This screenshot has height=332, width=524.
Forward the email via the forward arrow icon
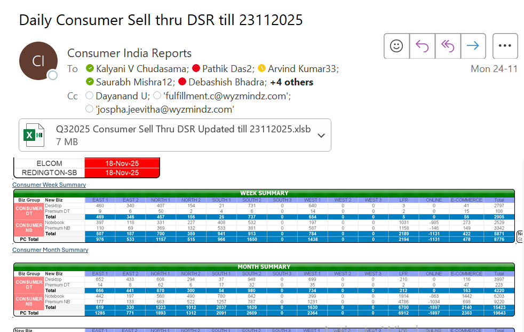click(473, 46)
